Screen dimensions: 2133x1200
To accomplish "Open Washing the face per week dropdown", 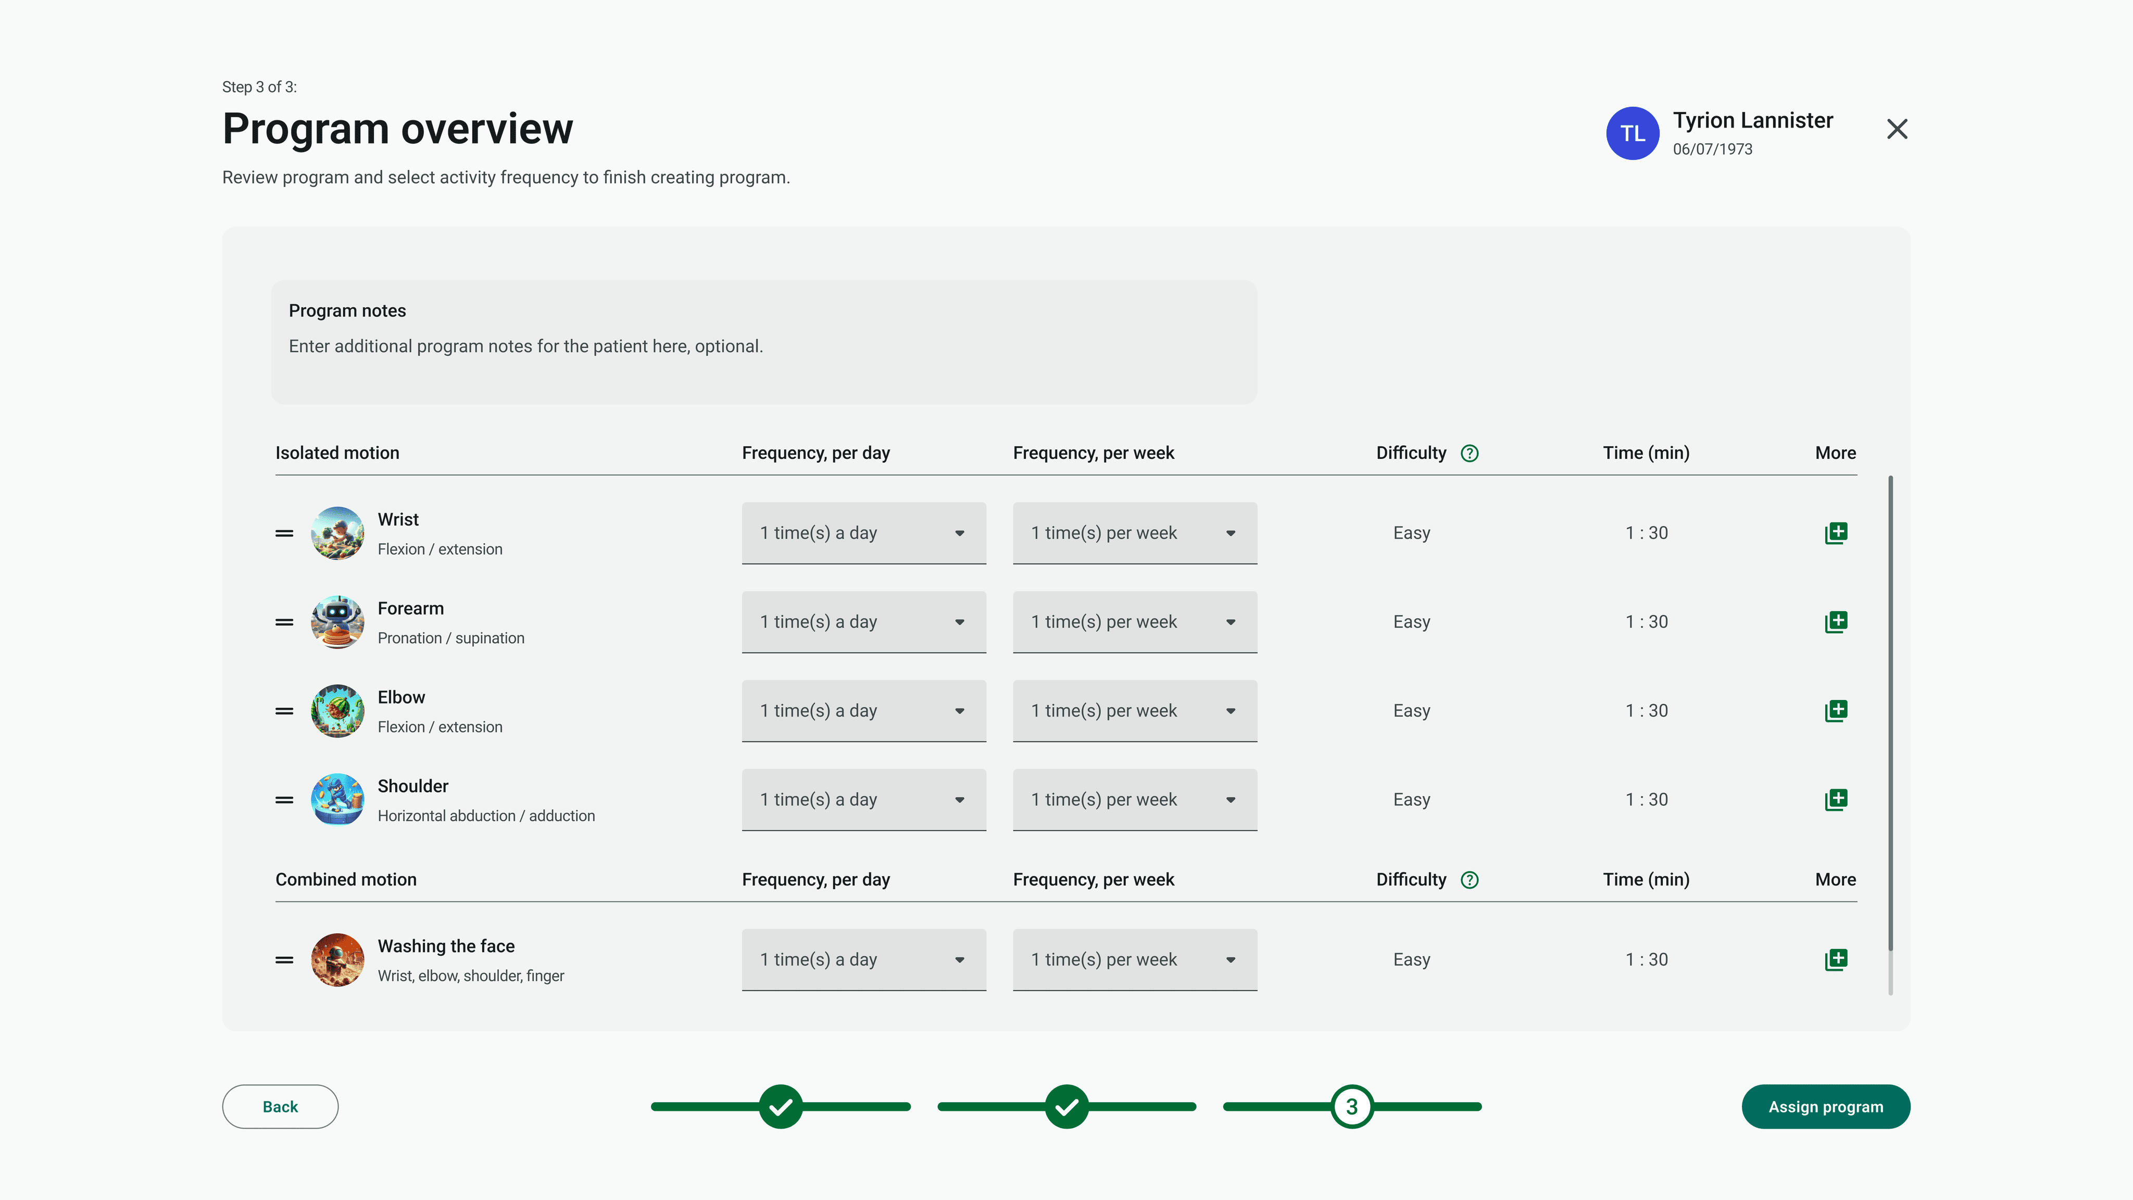I will (1134, 959).
